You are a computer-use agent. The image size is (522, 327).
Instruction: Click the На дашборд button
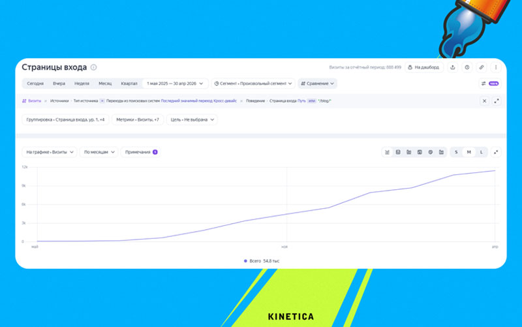[x=423, y=67]
